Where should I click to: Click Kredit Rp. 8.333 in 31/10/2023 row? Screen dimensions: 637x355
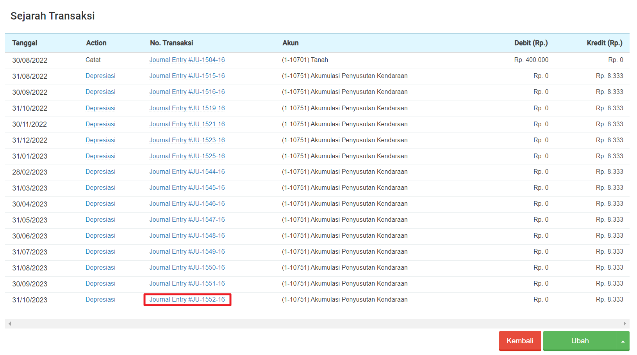(610, 300)
